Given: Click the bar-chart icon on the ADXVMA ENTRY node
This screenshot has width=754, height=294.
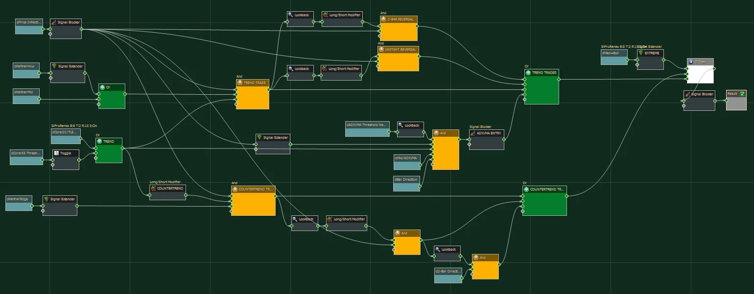Looking at the screenshot, I should pyautogui.click(x=473, y=133).
